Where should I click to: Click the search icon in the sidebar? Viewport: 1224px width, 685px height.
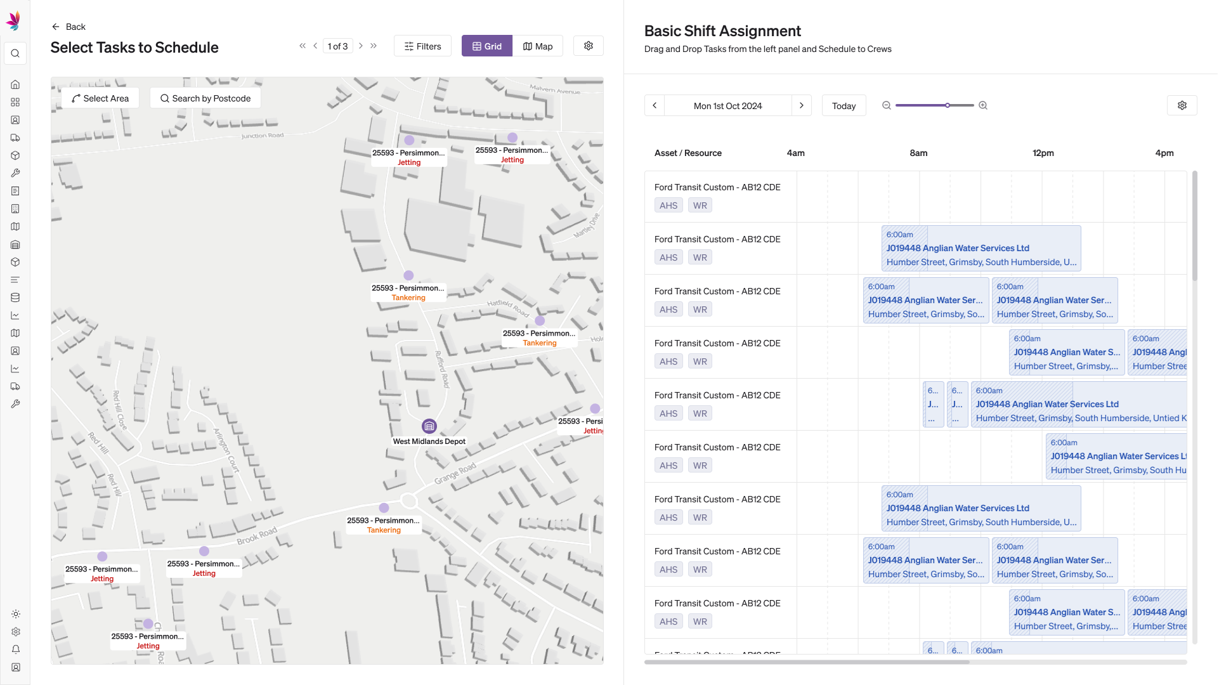[x=15, y=53]
